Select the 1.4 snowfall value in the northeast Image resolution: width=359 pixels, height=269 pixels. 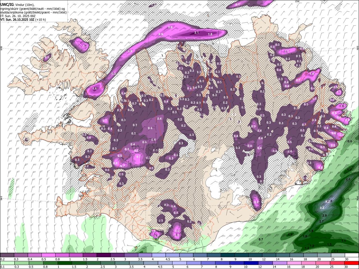point(312,74)
